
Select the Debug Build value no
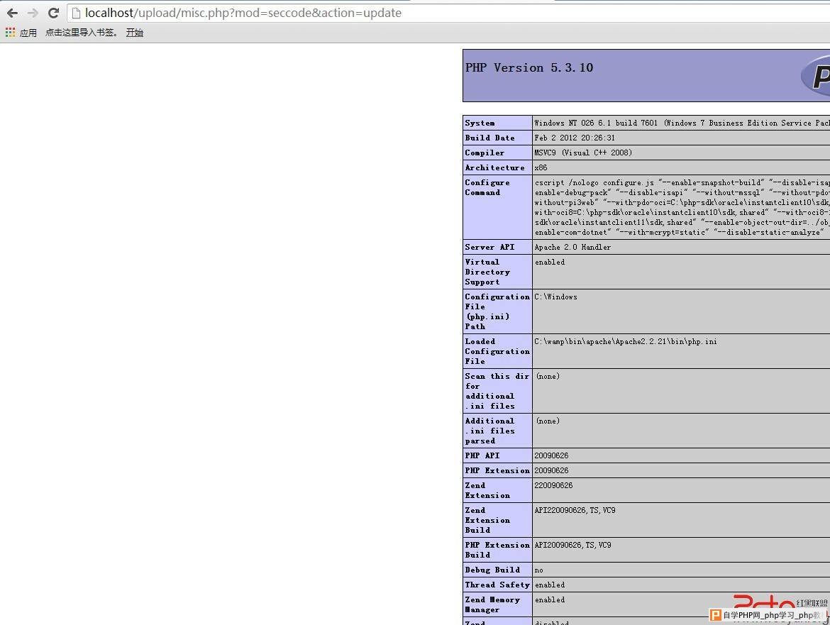[538, 570]
